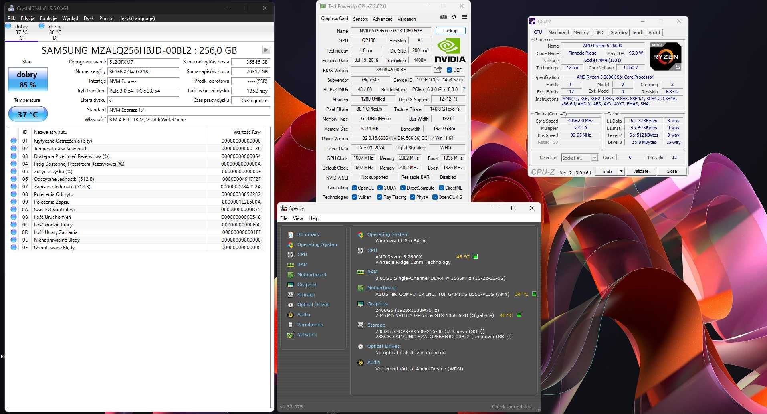This screenshot has width=767, height=414.
Task: Open the Dysk menu in CrystalDiskInfo
Action: pyautogui.click(x=89, y=18)
